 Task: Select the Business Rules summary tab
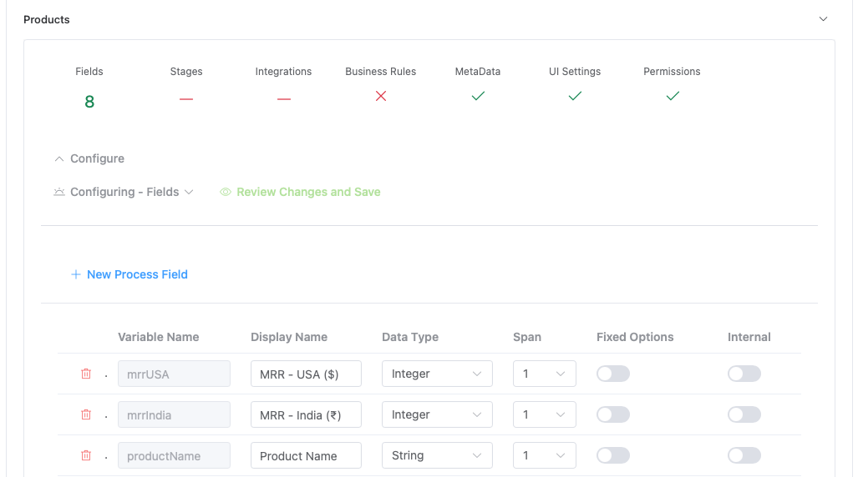pos(381,72)
